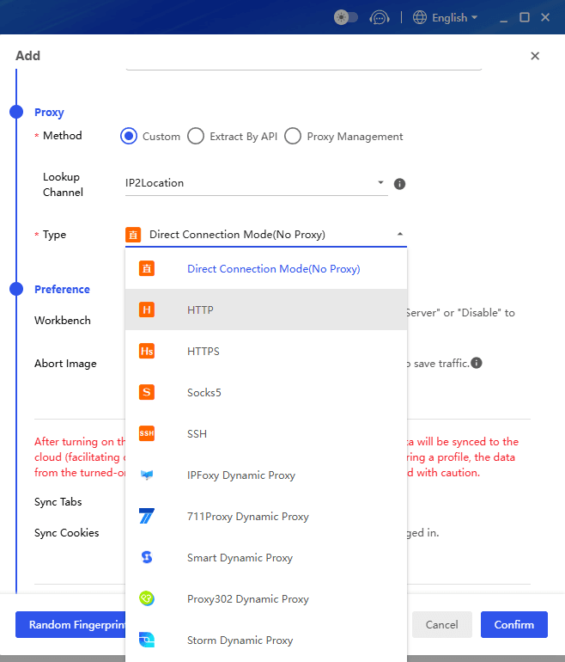The height and width of the screenshot is (662, 565).
Task: Click the IPFoxy Dynamic Proxy icon
Action: [x=147, y=475]
